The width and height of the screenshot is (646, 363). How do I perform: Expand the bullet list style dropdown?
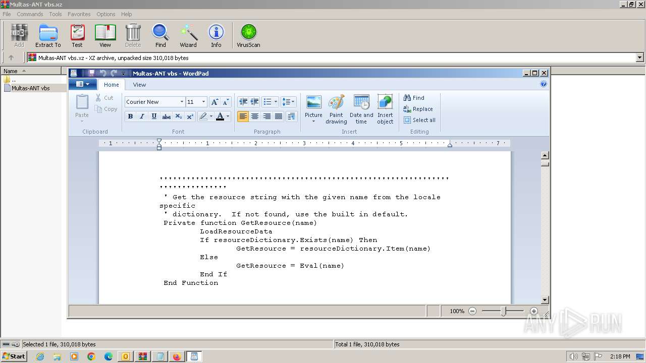click(x=276, y=102)
